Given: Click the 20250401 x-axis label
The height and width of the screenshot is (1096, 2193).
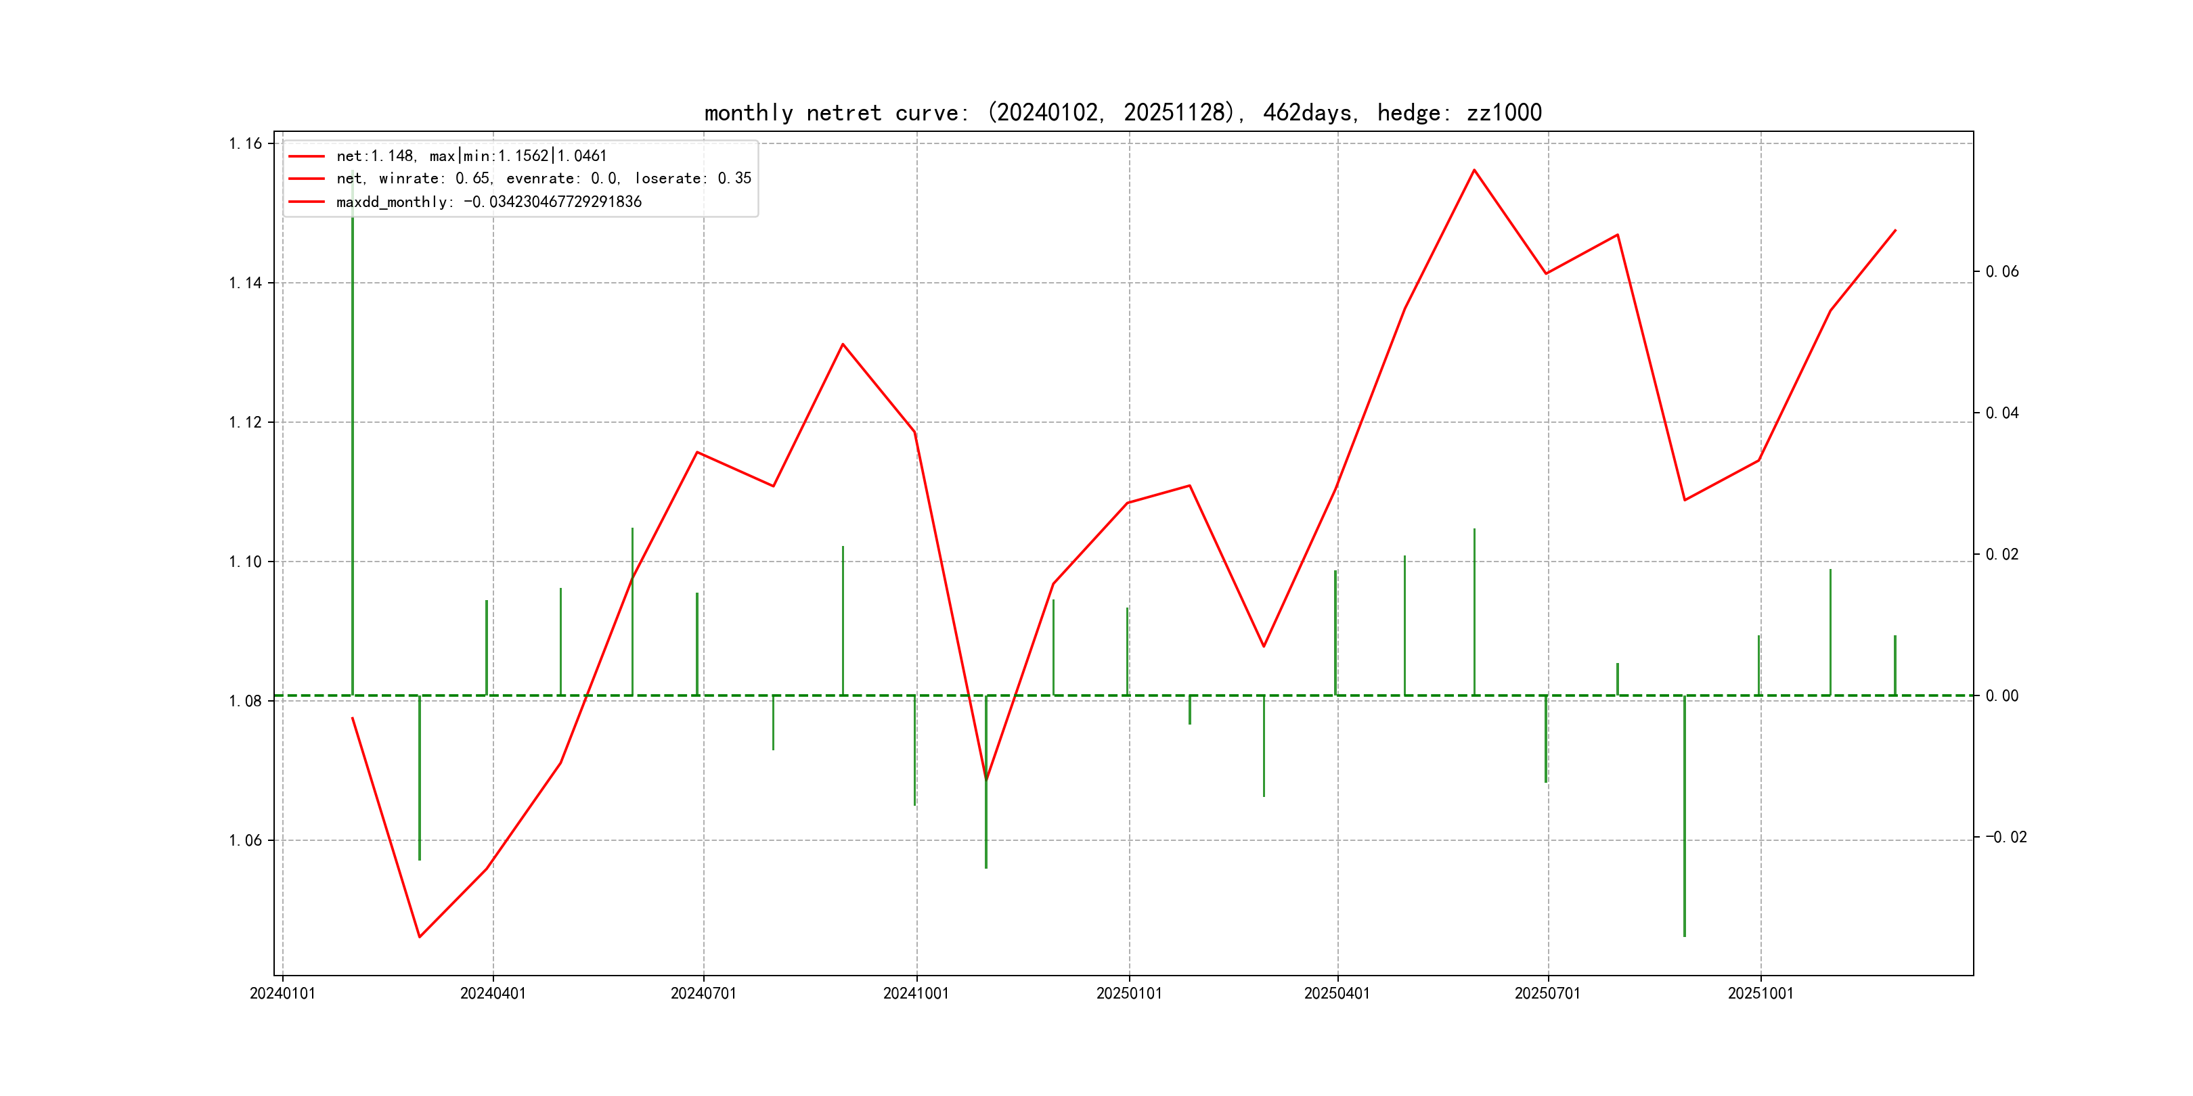Looking at the screenshot, I should 1337,993.
